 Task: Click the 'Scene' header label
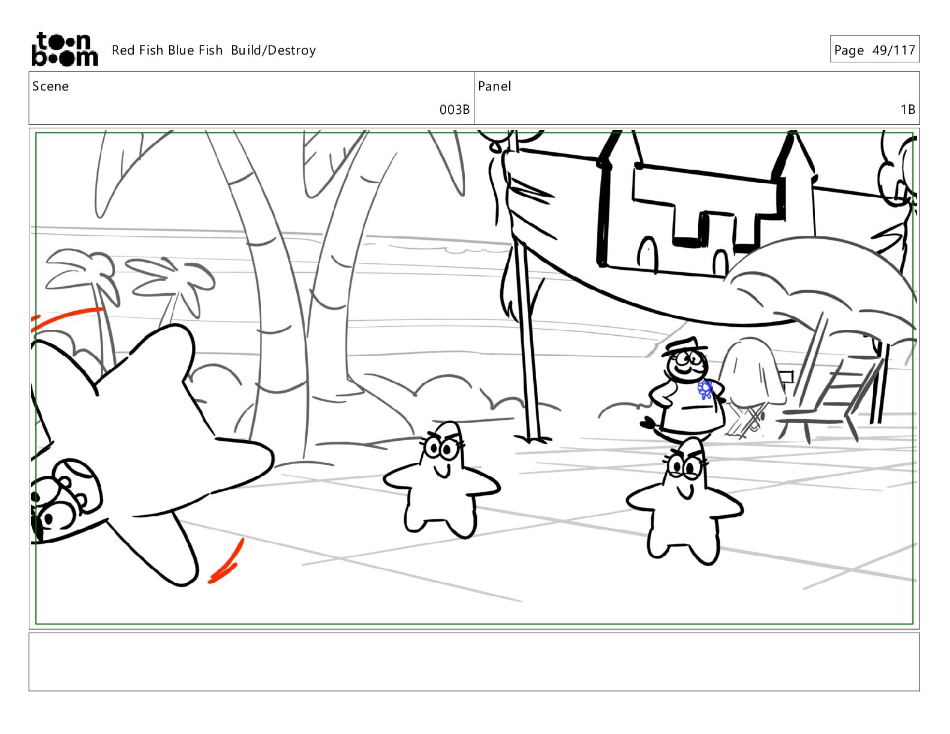[x=50, y=86]
